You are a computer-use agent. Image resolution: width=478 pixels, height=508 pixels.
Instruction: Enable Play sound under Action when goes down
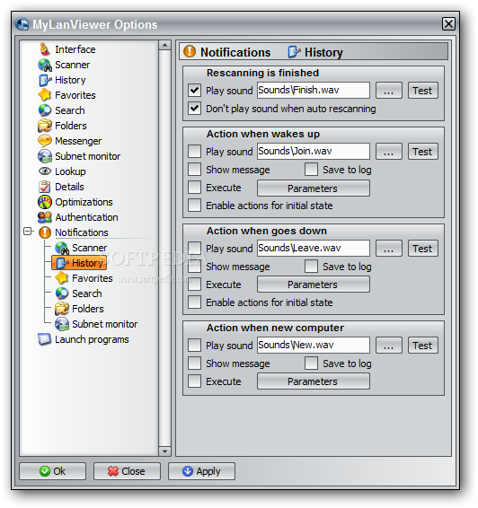194,249
